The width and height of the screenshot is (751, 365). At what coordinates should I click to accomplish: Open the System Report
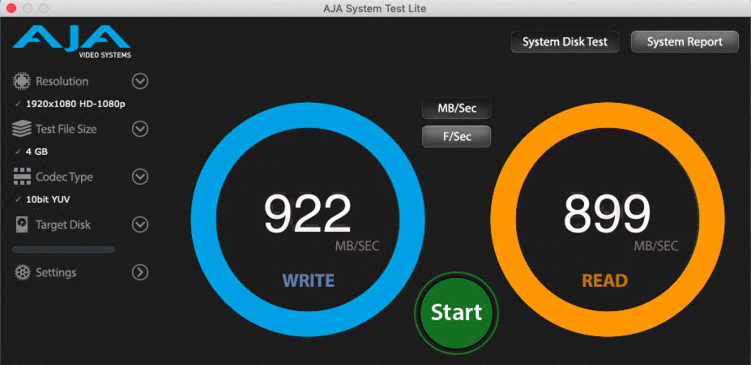[685, 42]
